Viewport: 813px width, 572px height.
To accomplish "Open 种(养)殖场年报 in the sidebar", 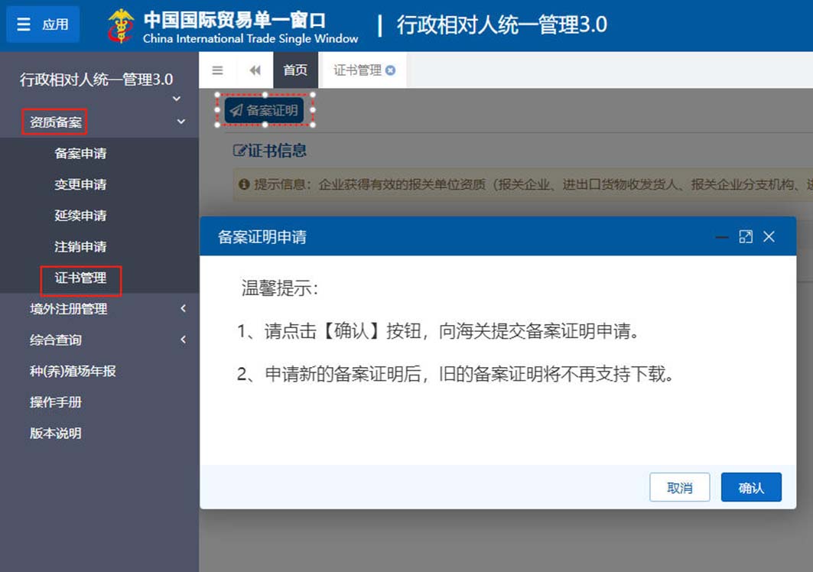I will coord(73,371).
